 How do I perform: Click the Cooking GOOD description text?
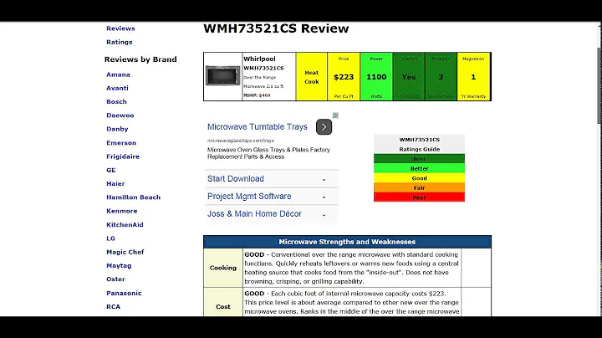pos(352,268)
